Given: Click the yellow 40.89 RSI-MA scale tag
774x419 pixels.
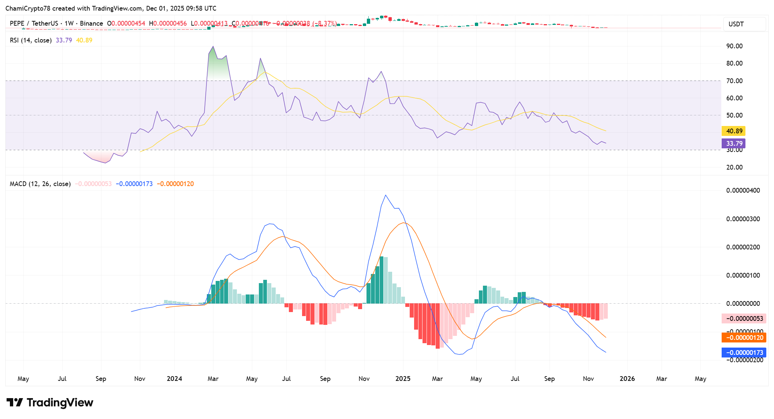Looking at the screenshot, I should (733, 131).
